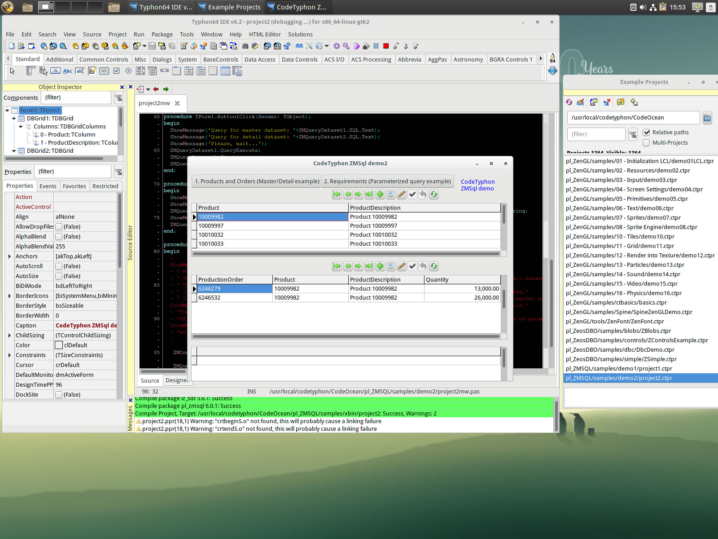Enable the Multi-Projects checkbox

(x=647, y=142)
